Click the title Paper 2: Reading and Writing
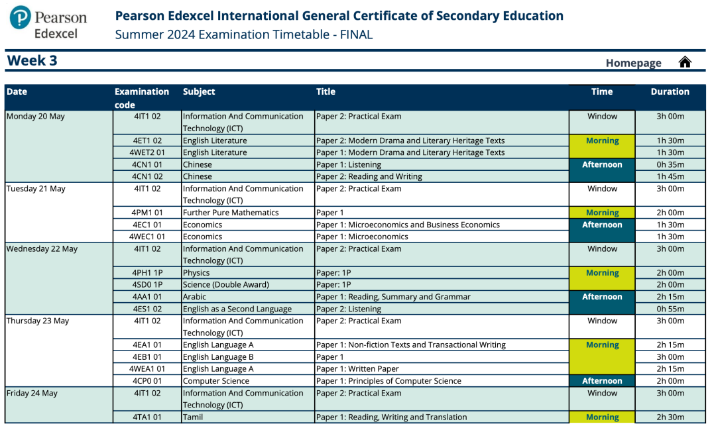Screen dimensions: 716x434 (369, 177)
